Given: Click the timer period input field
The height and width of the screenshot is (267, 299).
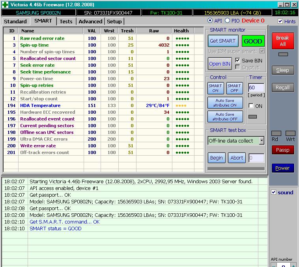Looking at the screenshot, I should [256, 87].
